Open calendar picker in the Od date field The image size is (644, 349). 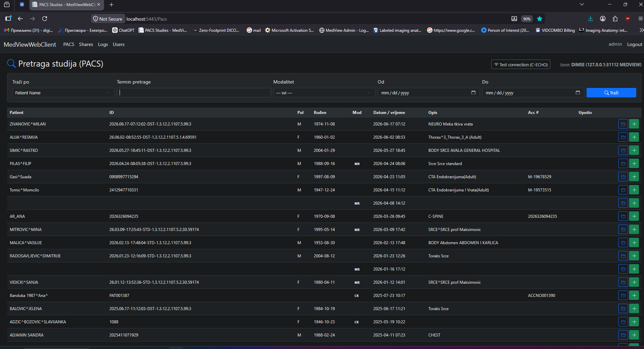[x=473, y=93]
